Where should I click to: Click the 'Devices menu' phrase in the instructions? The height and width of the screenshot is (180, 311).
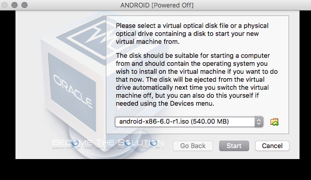[192, 104]
